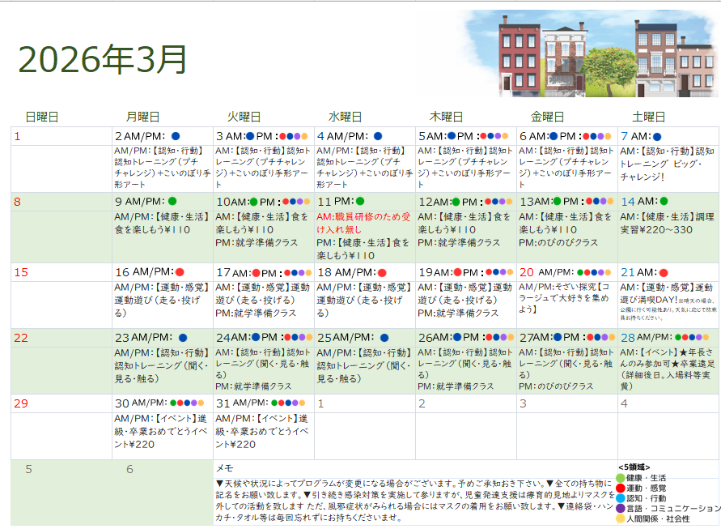Click the blue 認知・行動 legend dot
Image resolution: width=721 pixels, height=529 pixels.
[619, 497]
